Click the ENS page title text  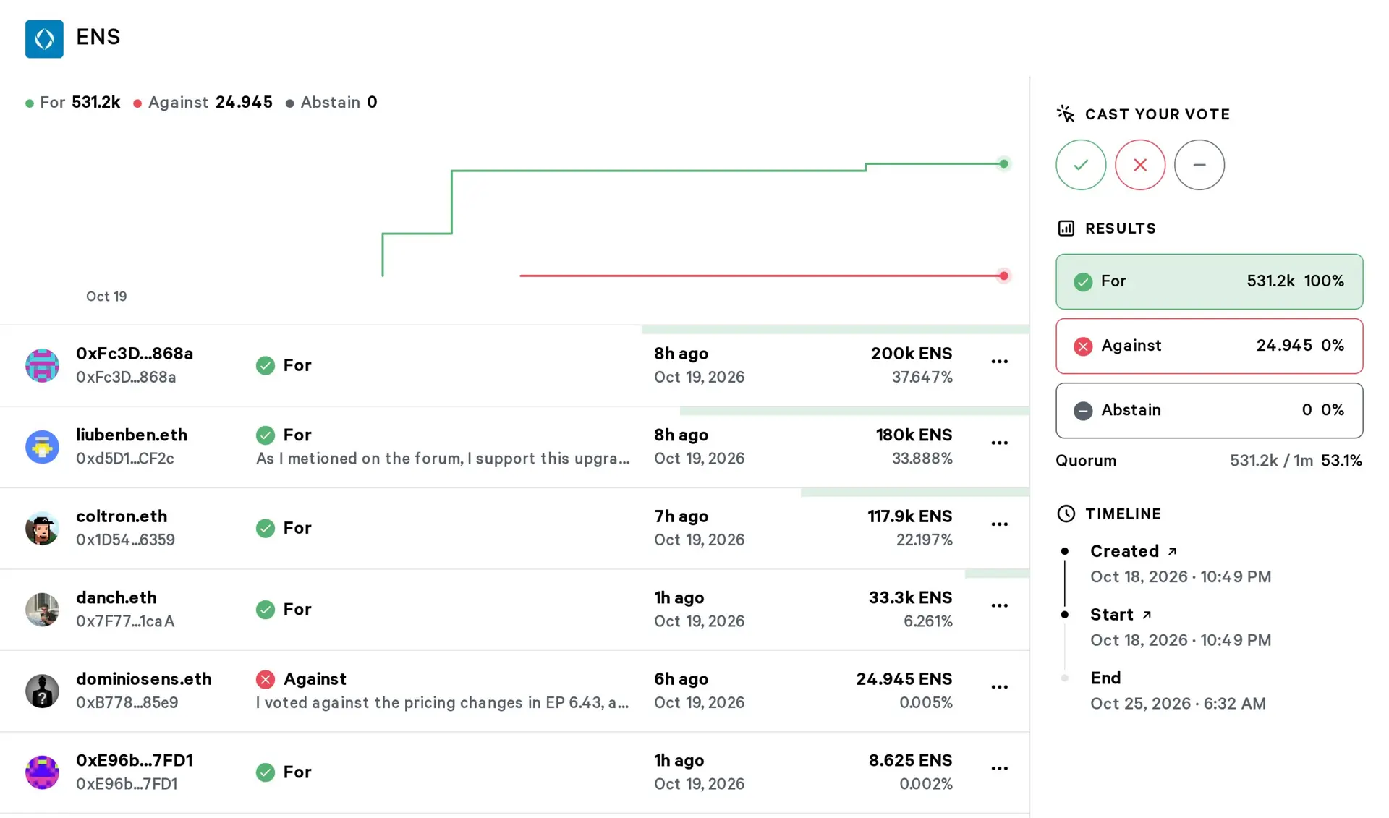pos(98,37)
